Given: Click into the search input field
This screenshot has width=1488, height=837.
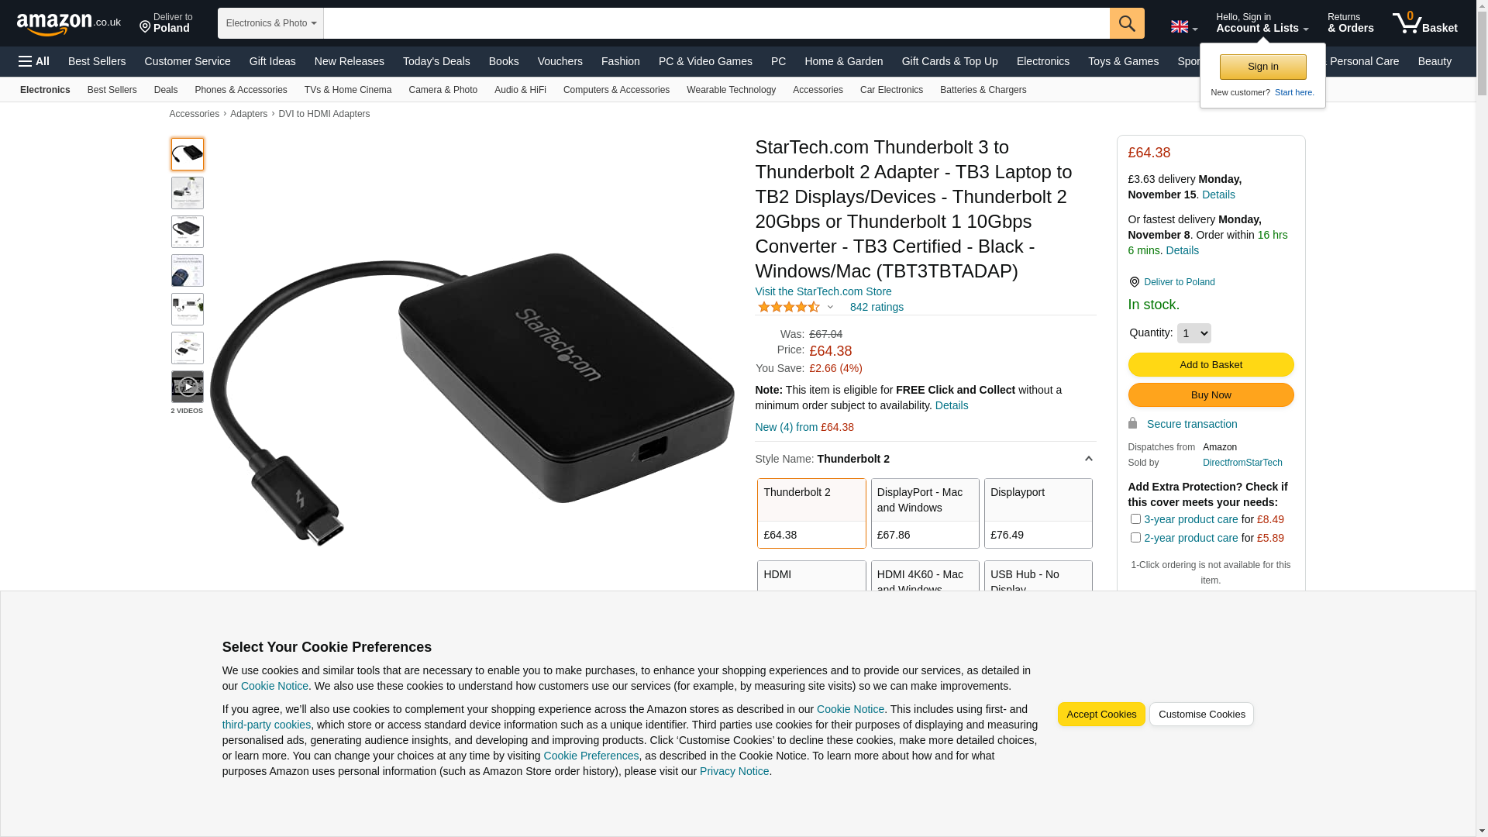Looking at the screenshot, I should 716,23.
